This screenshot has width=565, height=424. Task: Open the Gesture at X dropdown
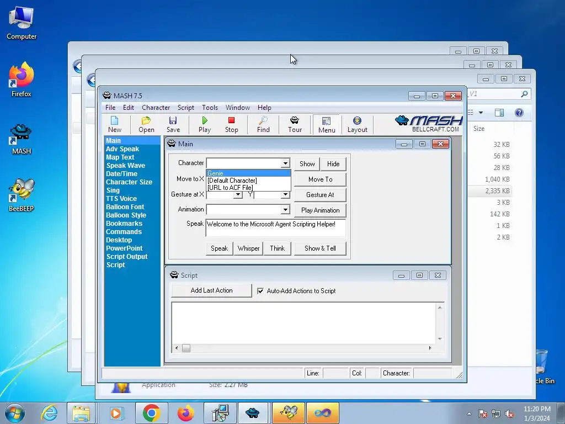click(x=237, y=195)
